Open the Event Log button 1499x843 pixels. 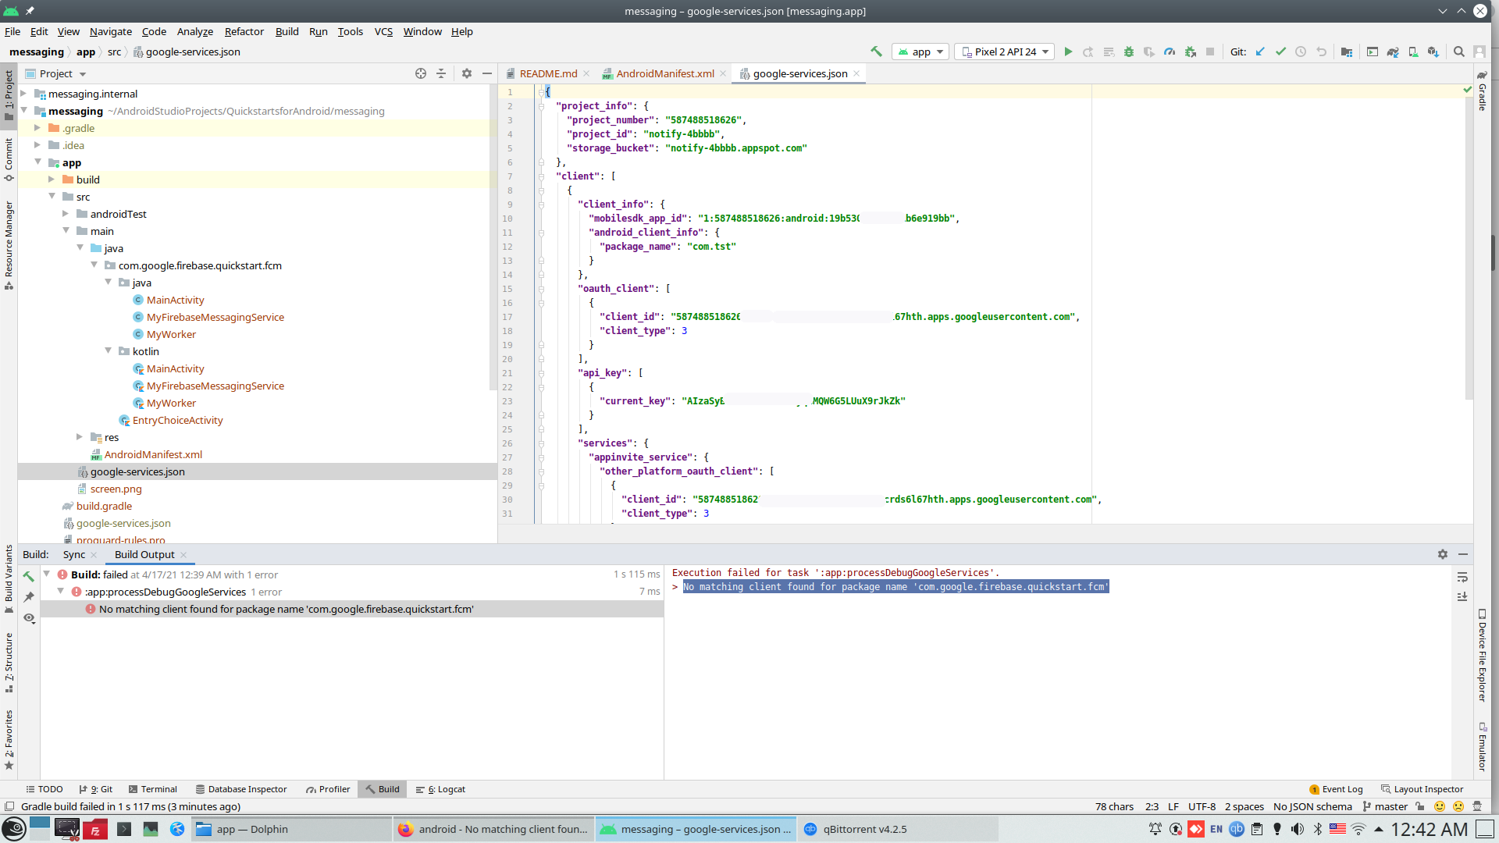1336,789
